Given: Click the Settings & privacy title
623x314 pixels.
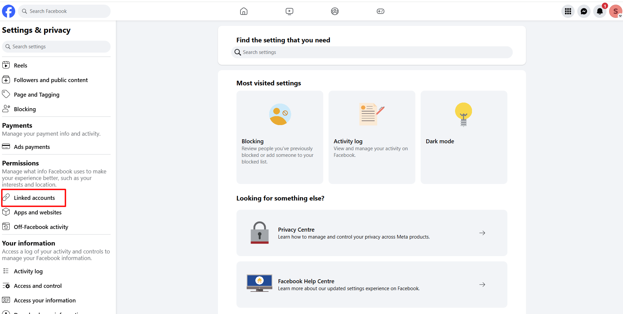Looking at the screenshot, I should point(36,30).
